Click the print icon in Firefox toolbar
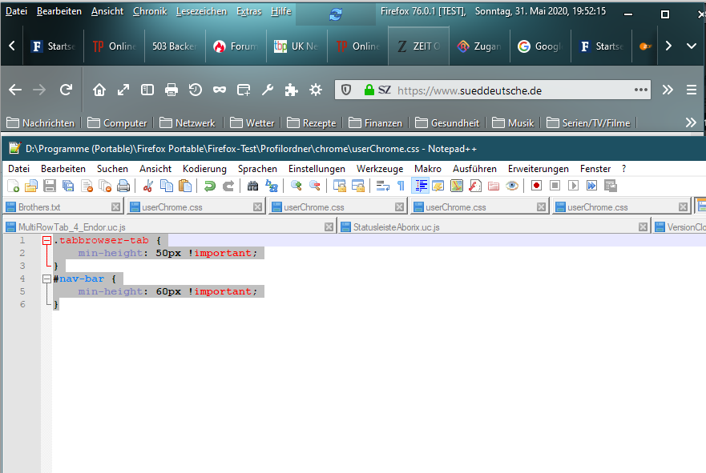The width and height of the screenshot is (706, 473). coord(171,90)
